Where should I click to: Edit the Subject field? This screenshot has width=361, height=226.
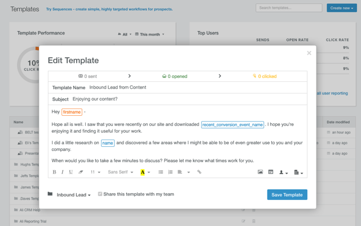coord(177,99)
